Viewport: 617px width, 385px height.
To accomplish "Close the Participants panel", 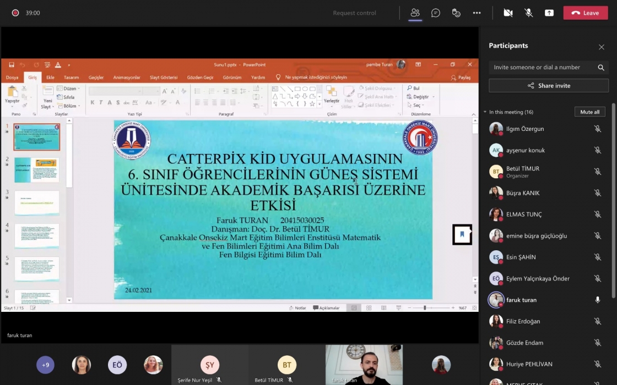I will 601,47.
